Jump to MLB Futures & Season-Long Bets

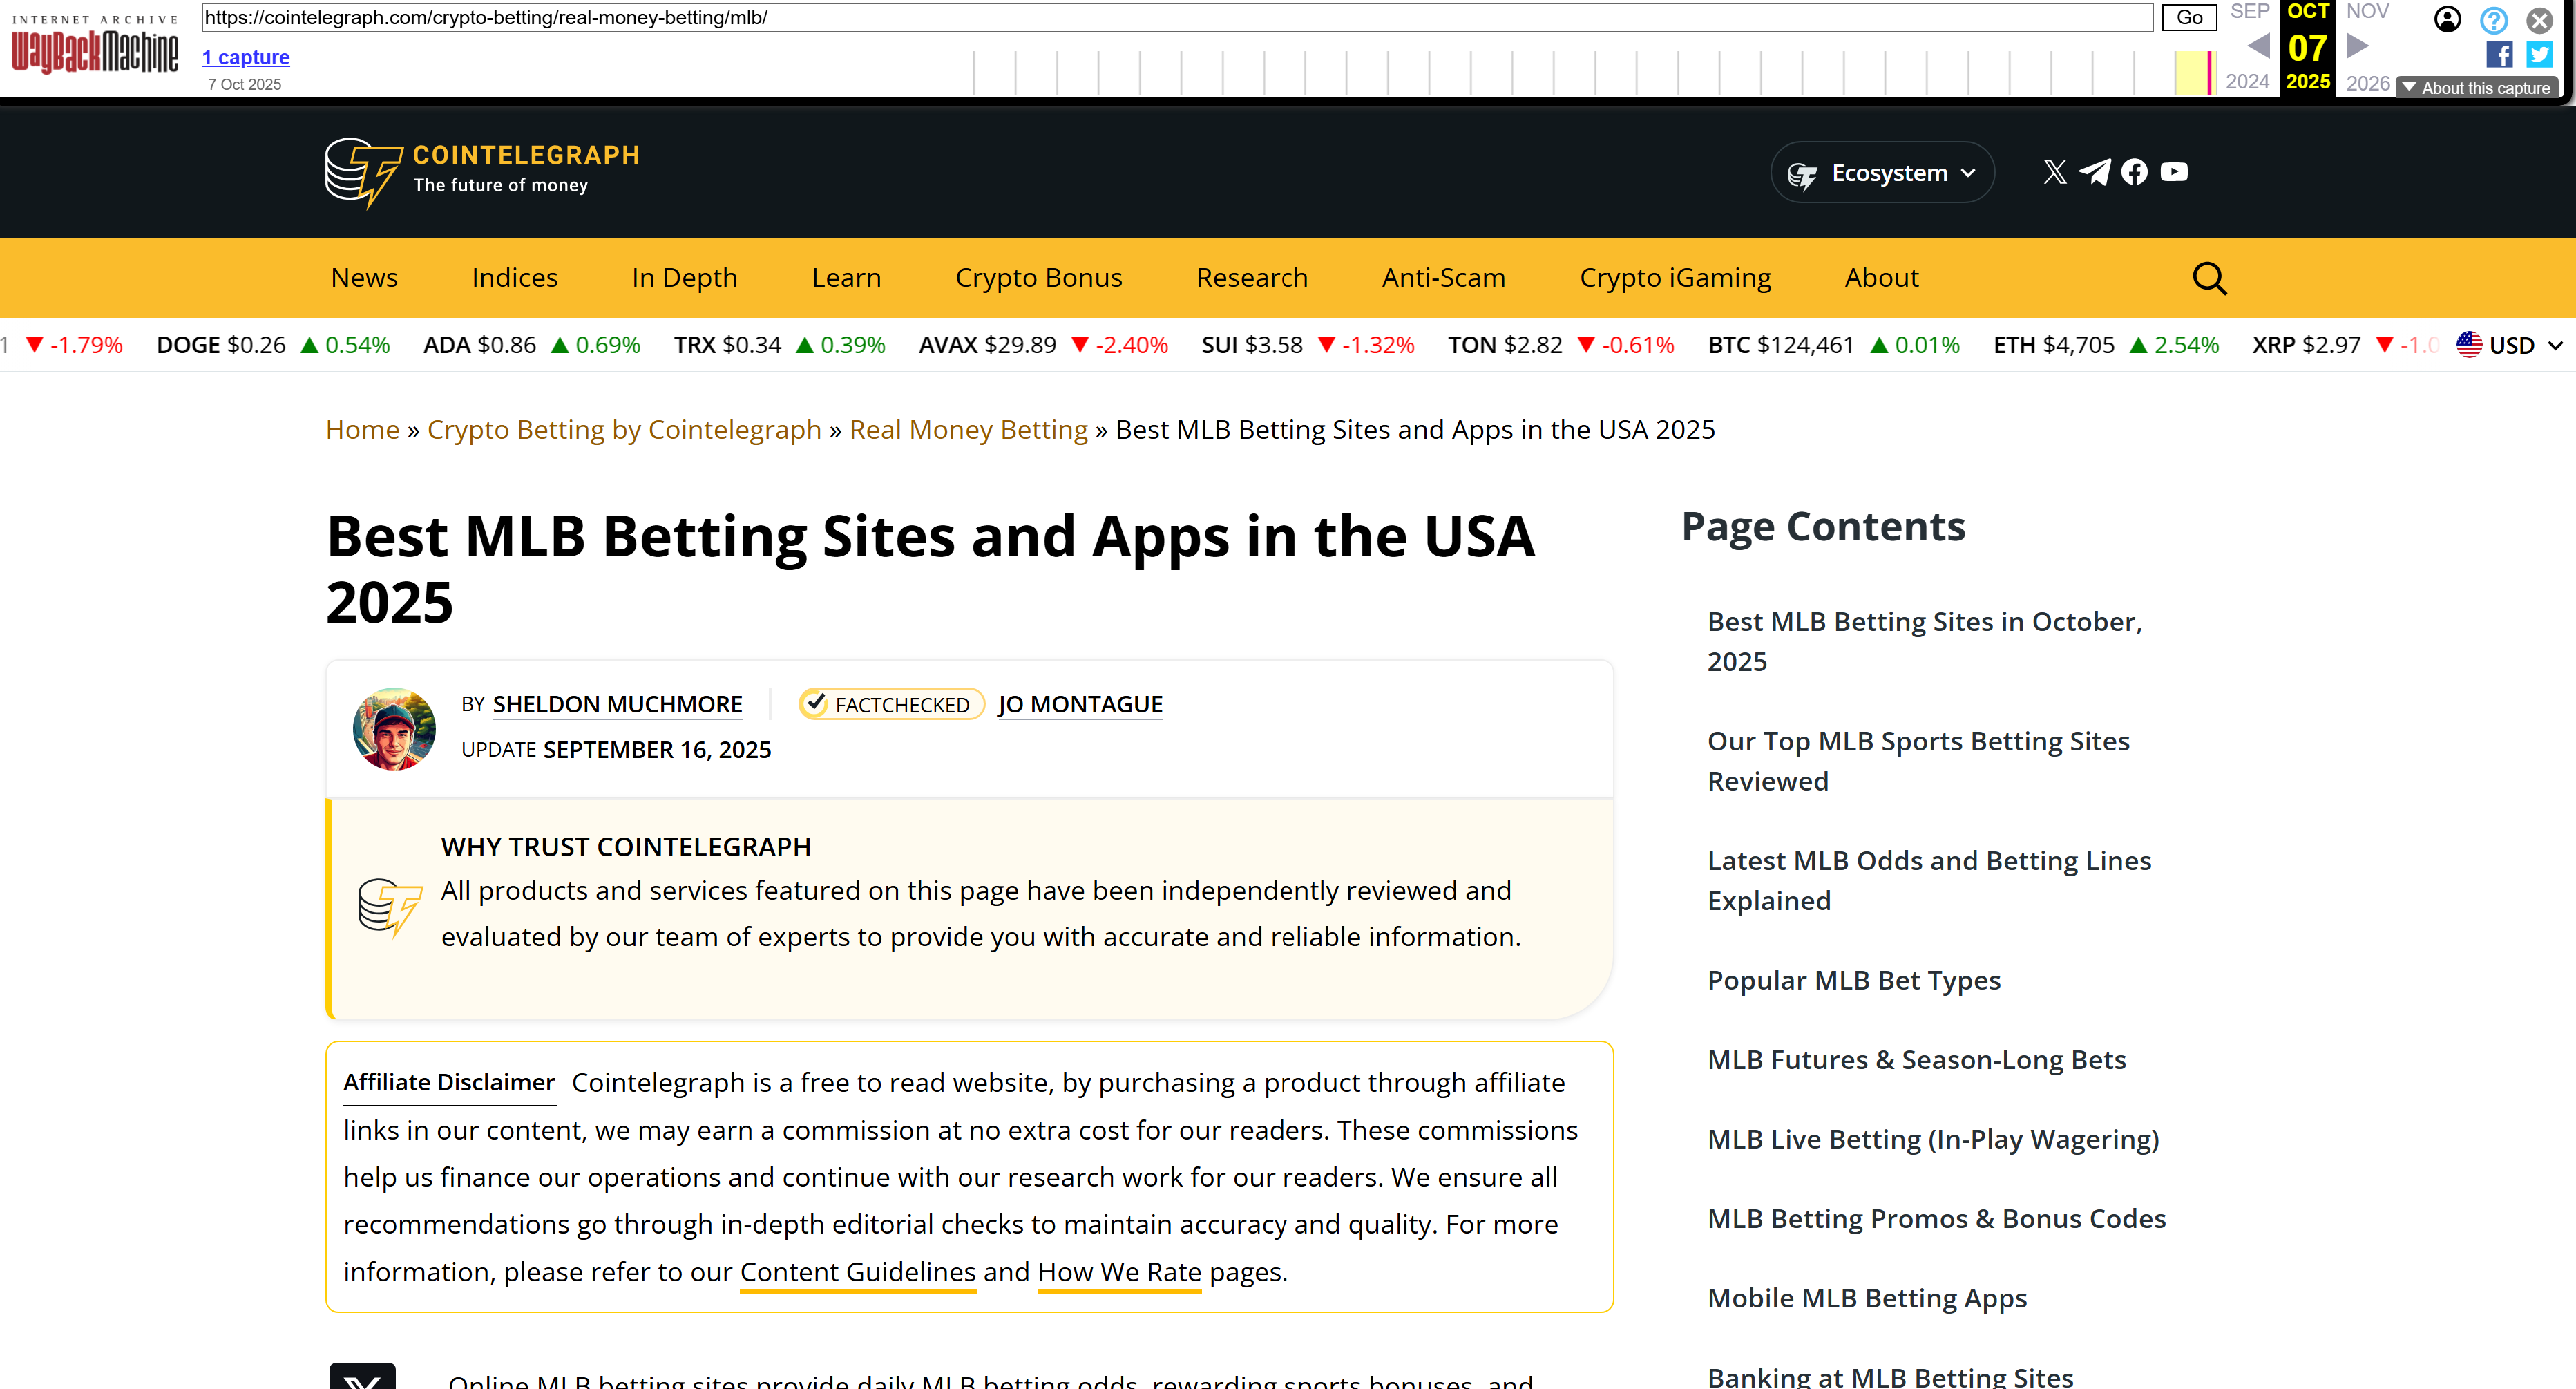click(x=1916, y=1059)
